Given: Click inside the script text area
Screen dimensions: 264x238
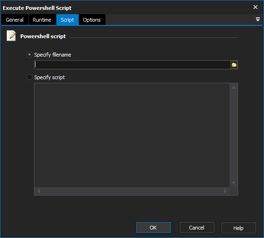Looking at the screenshot, I should click(132, 135).
